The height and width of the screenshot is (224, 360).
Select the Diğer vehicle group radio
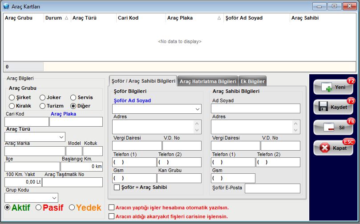73,106
